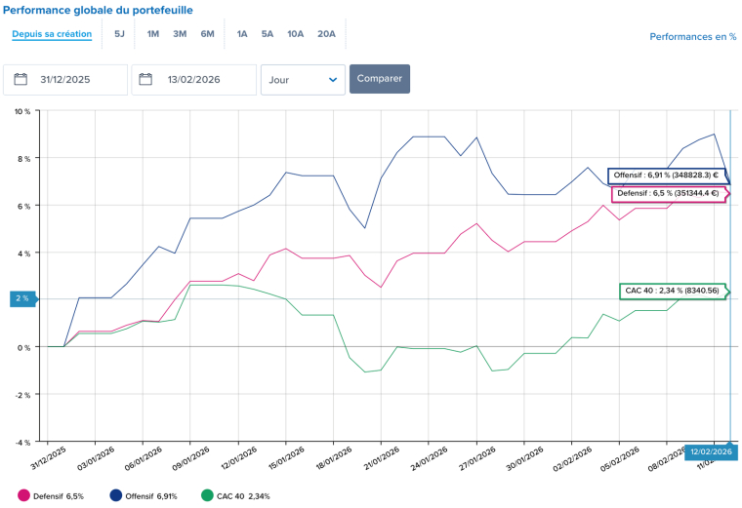
Task: Select the 6M period range
Action: click(207, 34)
